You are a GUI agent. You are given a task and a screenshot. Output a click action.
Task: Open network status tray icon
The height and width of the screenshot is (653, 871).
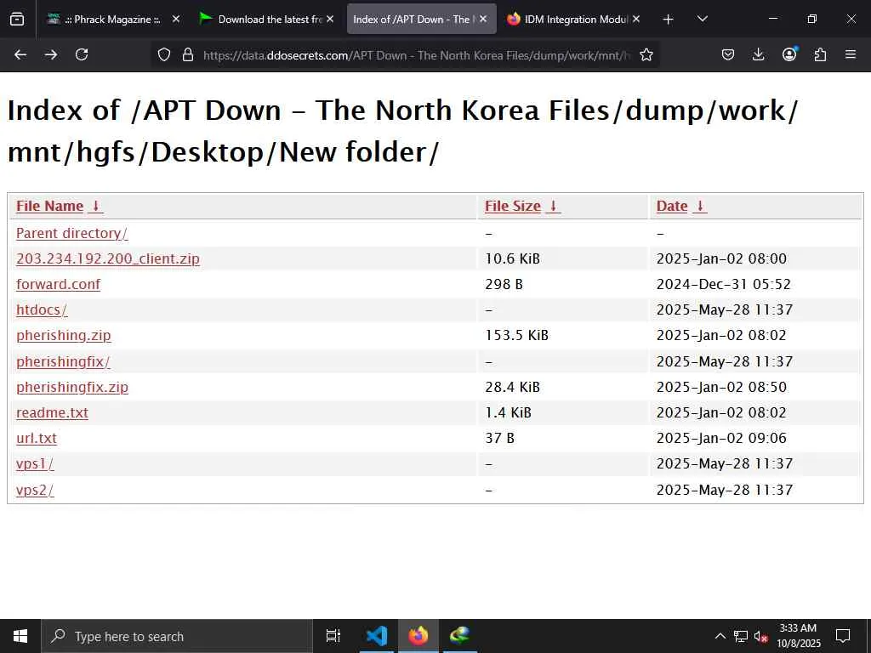point(741,636)
